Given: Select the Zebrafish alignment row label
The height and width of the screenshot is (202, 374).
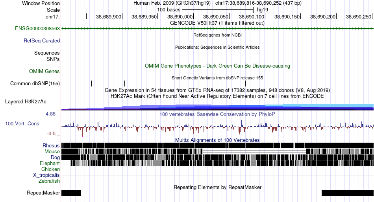Looking at the screenshot, I should pos(49,181).
